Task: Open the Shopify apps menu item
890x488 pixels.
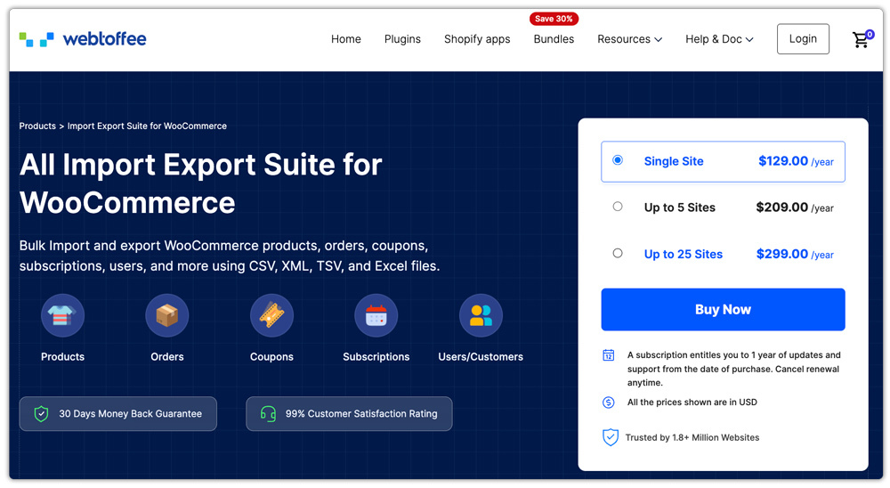Action: [477, 39]
